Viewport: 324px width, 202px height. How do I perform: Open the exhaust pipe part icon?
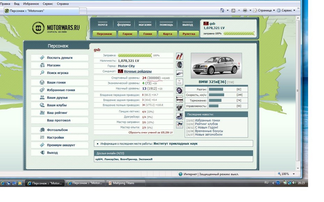[179, 73]
